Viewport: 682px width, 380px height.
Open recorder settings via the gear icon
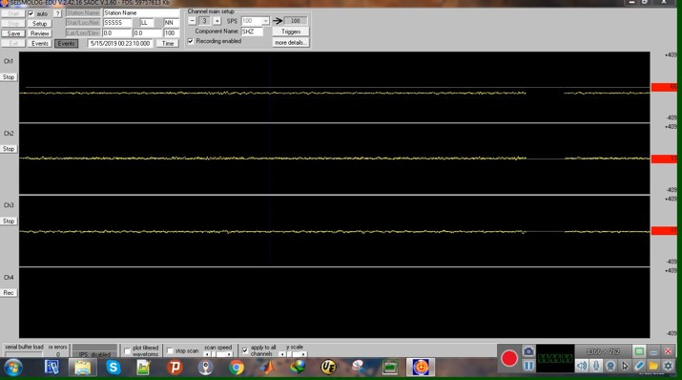pyautogui.click(x=668, y=366)
